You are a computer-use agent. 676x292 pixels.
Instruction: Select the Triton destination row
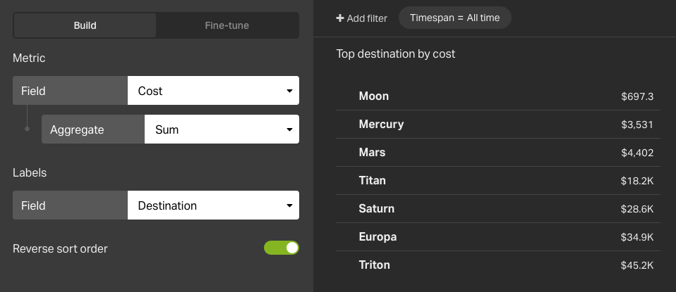[x=498, y=265]
